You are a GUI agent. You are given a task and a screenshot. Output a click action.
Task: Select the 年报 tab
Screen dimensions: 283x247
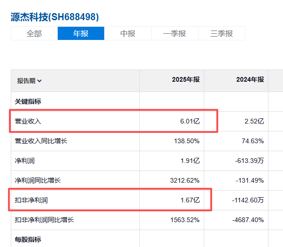click(81, 33)
